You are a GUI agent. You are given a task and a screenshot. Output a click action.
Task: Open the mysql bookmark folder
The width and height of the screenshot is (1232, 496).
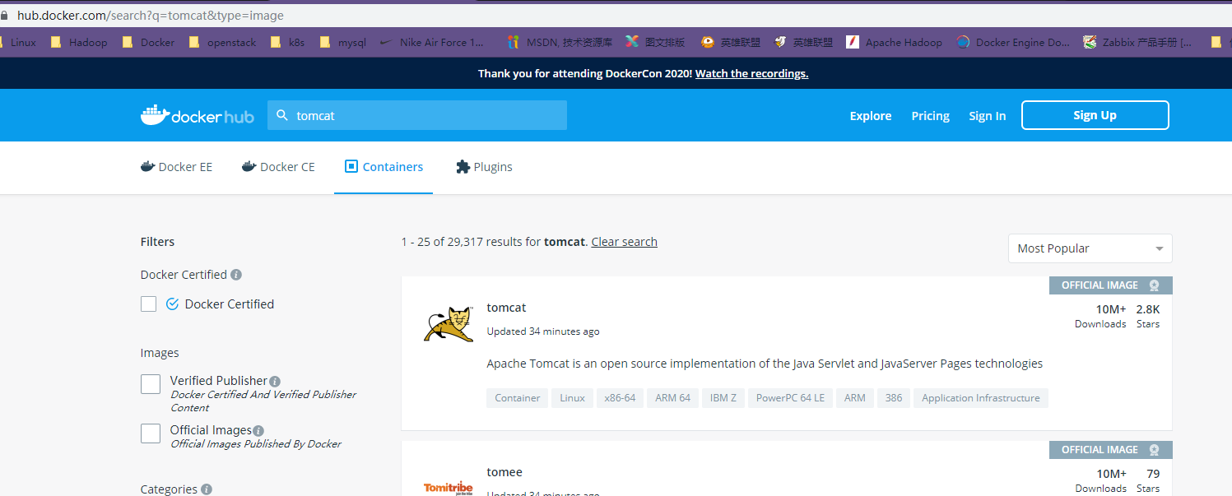343,42
